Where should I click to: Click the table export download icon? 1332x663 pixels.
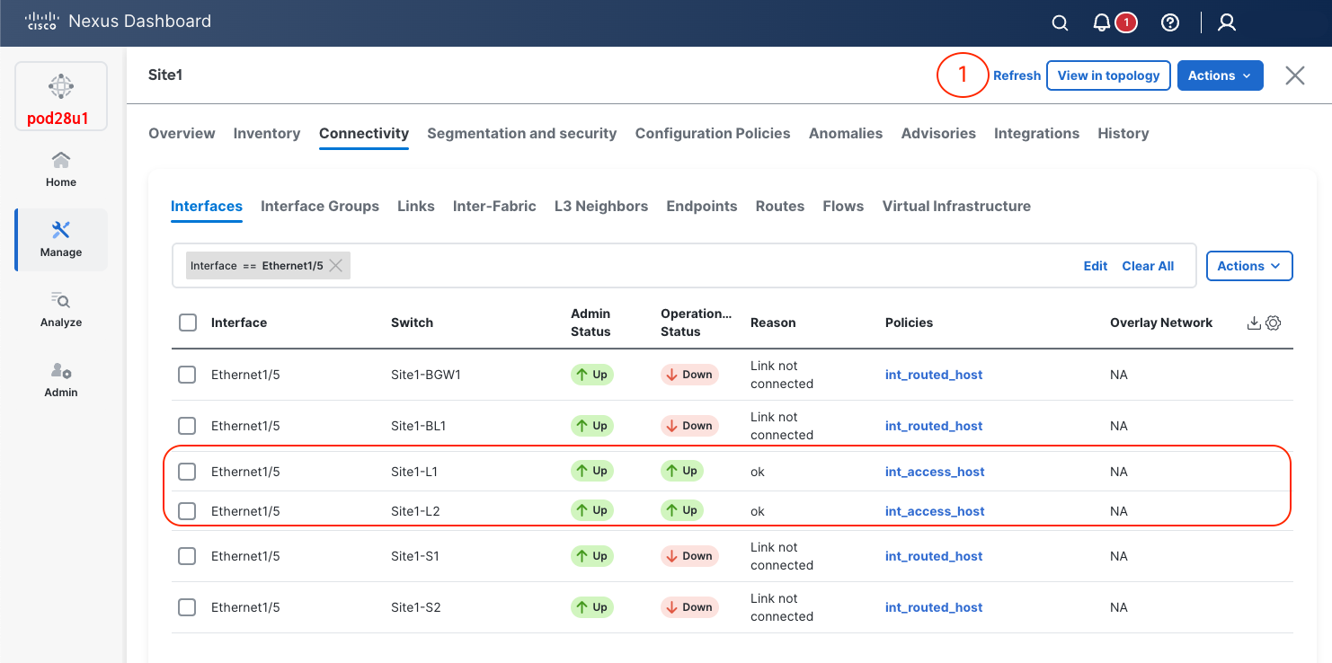click(1254, 323)
